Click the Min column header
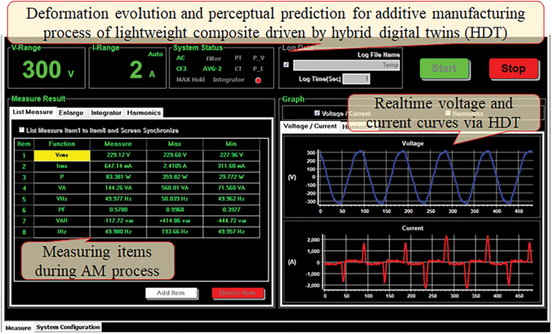Viewport: 552px width, 334px height. (231, 144)
